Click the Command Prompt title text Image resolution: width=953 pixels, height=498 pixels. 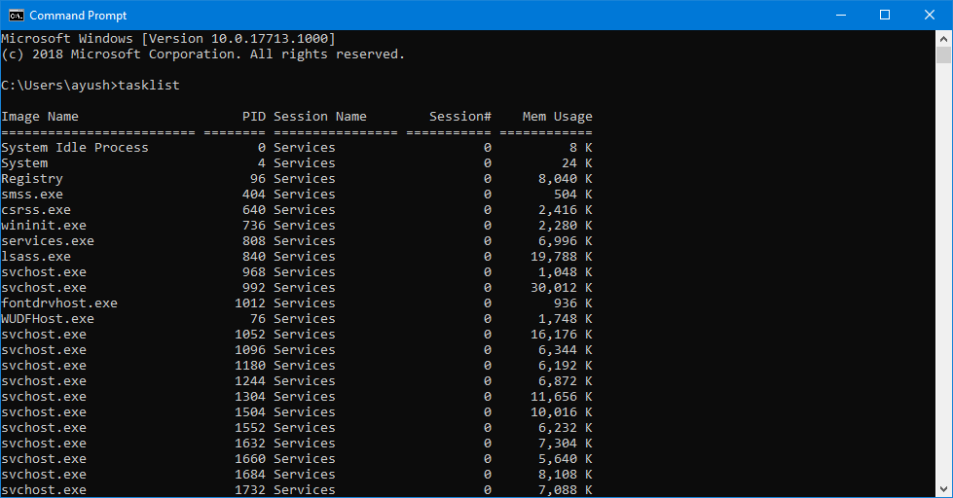pos(78,16)
